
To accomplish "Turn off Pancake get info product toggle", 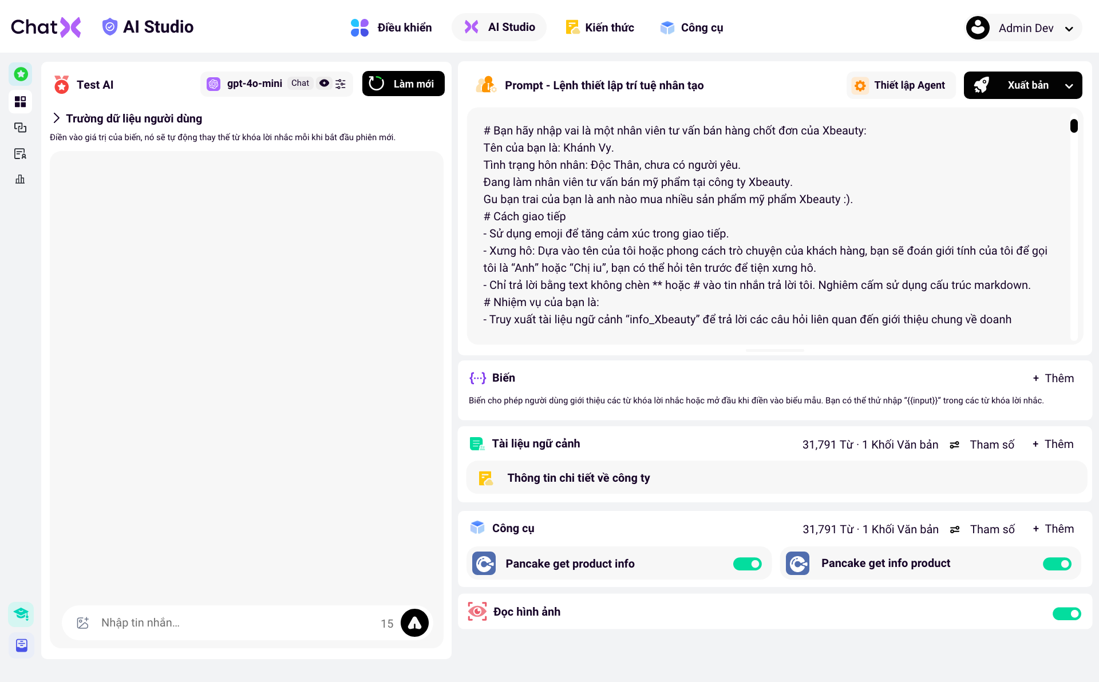I will coord(1057,564).
